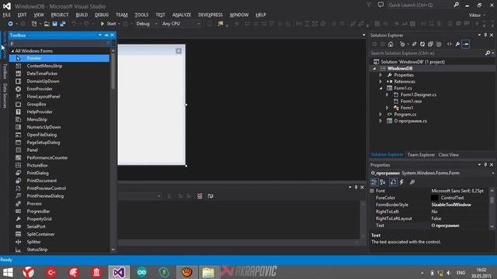The image size is (497, 279).
Task: Open the DEVEXPRESS menu
Action: point(210,15)
